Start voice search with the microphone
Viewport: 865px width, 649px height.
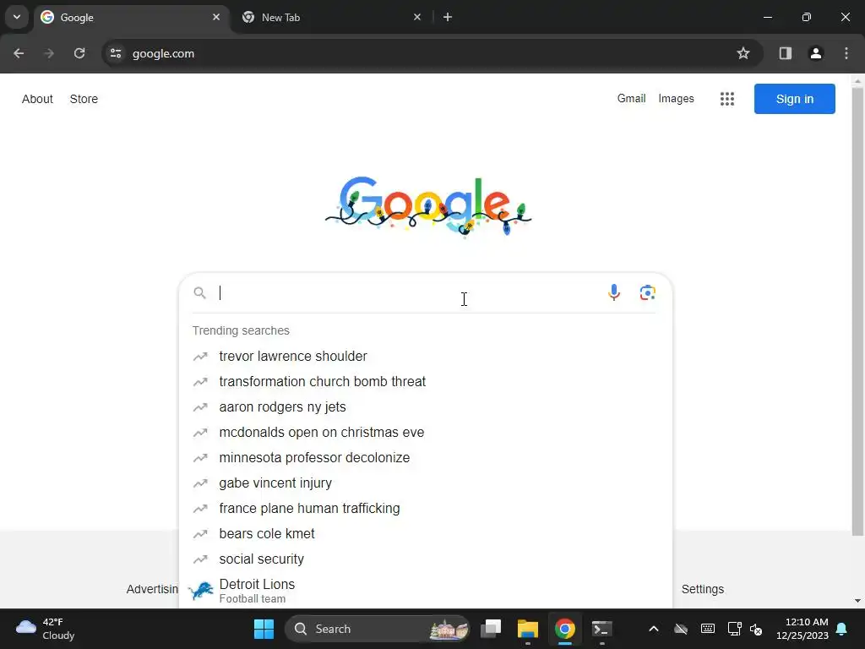(614, 292)
